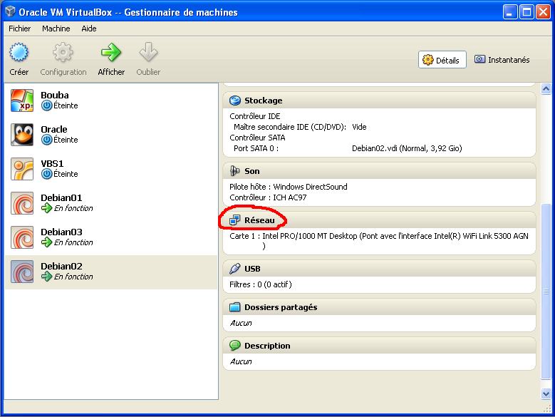Open the Son section heading
Screen dimensions: 555x417
(x=252, y=171)
